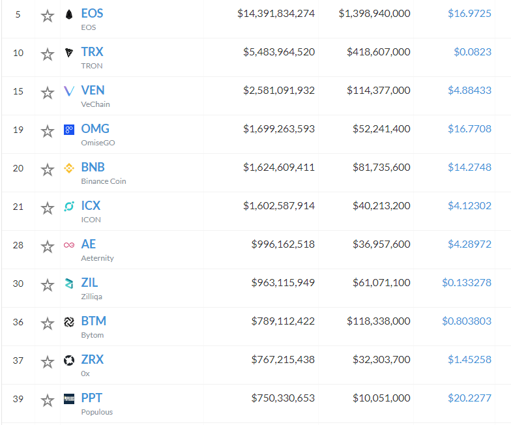Select OMG market cap $1,699,263,593

click(x=279, y=129)
